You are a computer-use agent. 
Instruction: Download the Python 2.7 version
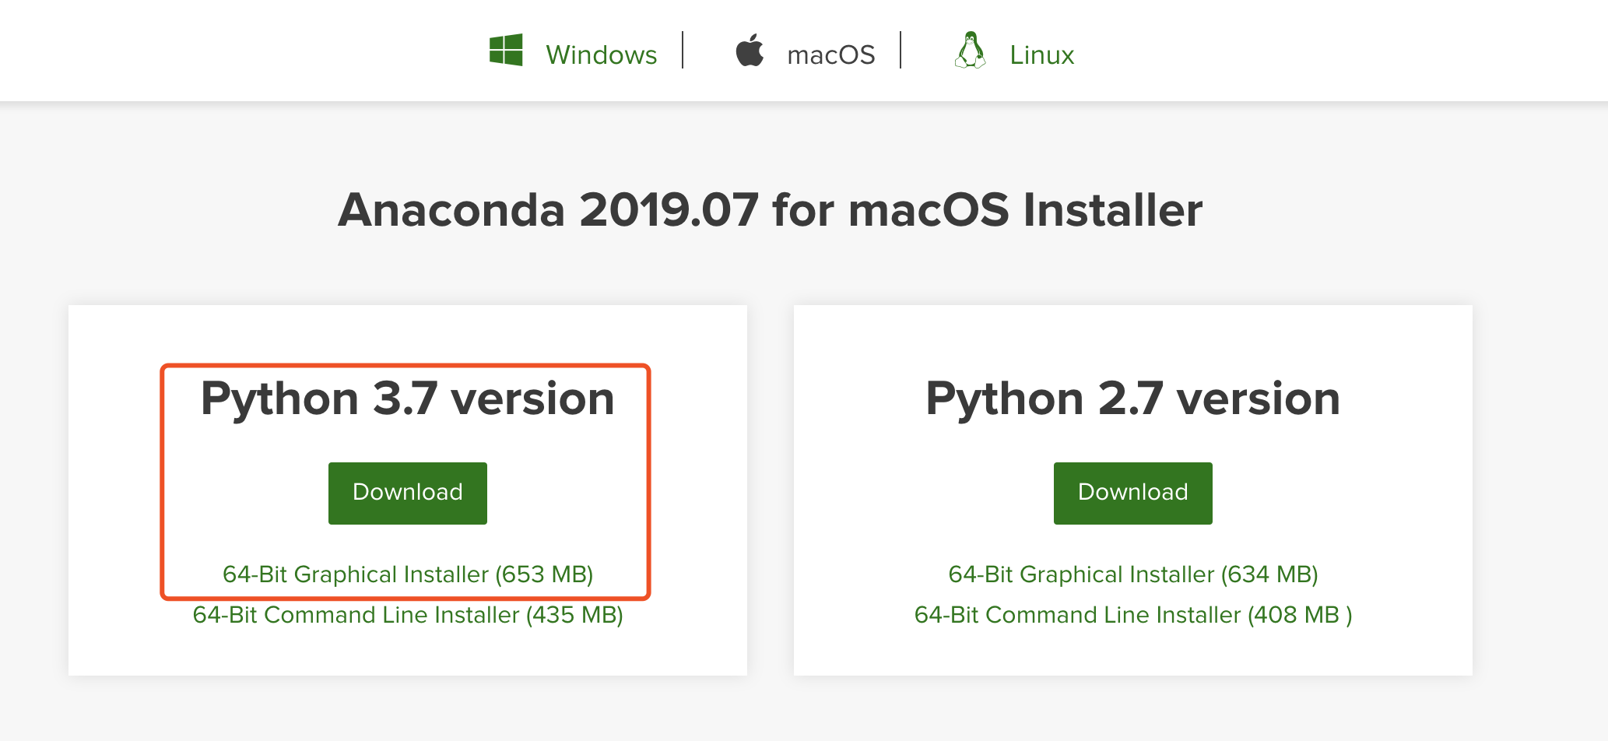pos(1132,493)
